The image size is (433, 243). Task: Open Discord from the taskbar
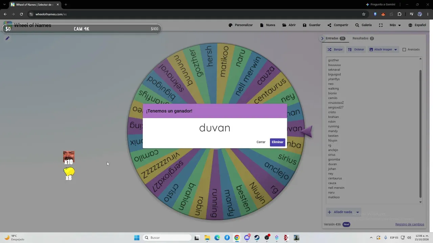pos(247,238)
